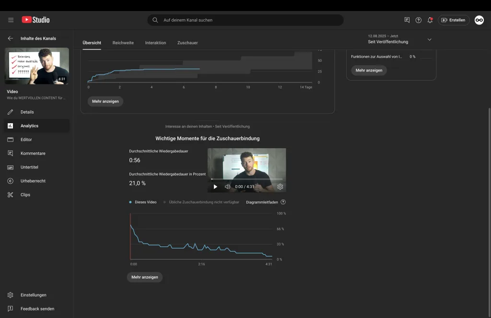Open the help question mark icon

pyautogui.click(x=419, y=20)
